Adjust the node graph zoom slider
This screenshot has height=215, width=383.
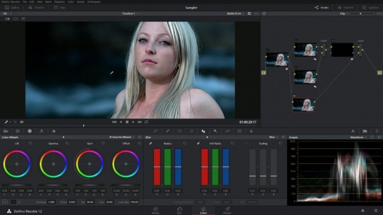click(x=362, y=14)
